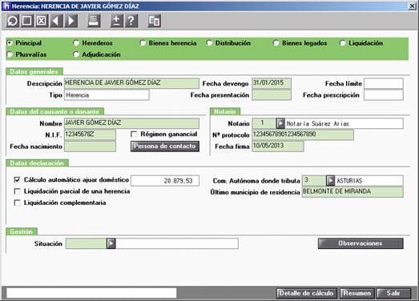
Task: Close the Herencia window
Action: [x=413, y=6]
